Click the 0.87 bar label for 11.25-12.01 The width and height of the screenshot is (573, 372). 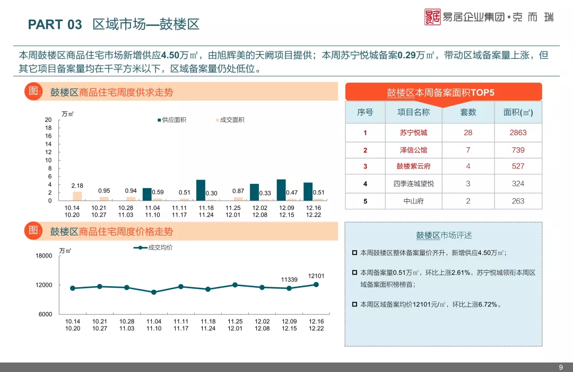[238, 191]
